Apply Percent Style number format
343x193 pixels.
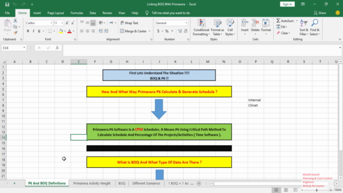click(x=167, y=31)
